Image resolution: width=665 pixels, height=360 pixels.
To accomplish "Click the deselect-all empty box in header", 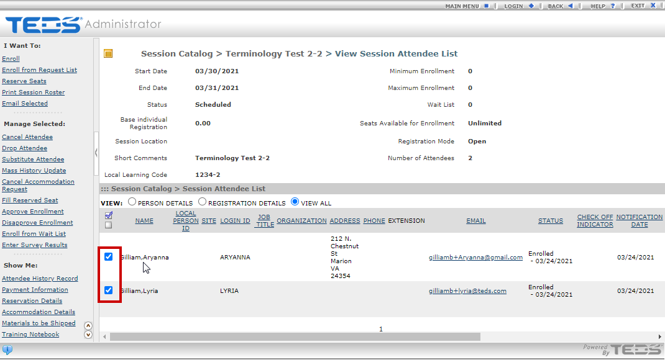I will (x=109, y=225).
